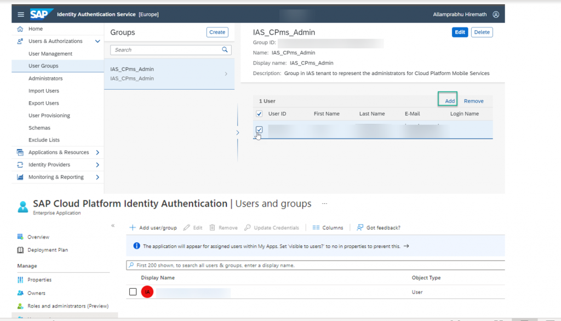Click the Columns list icon
The width and height of the screenshot is (561, 321).
pos(316,227)
